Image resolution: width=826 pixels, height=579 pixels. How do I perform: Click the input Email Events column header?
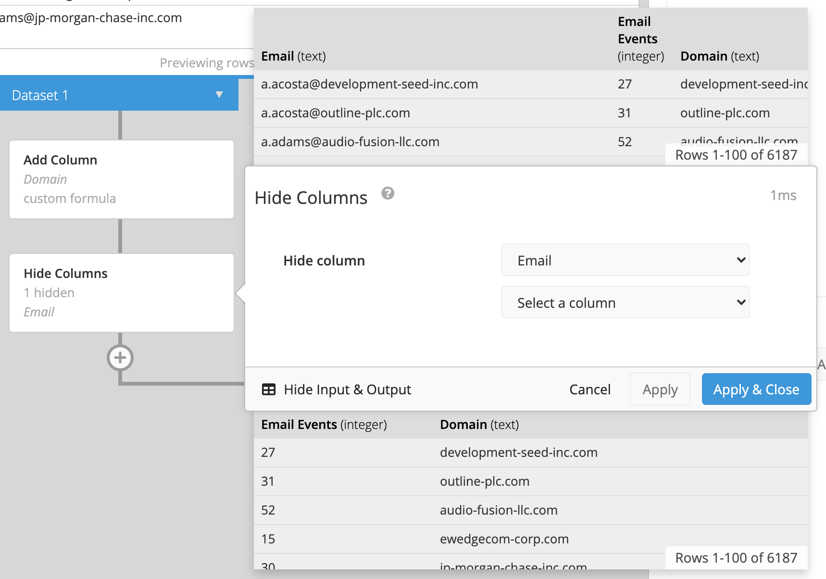coord(641,39)
